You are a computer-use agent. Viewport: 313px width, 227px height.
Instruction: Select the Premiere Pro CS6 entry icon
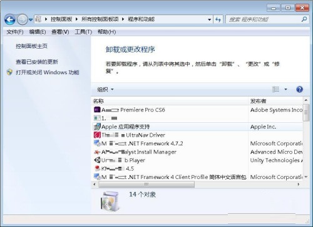coord(97,110)
